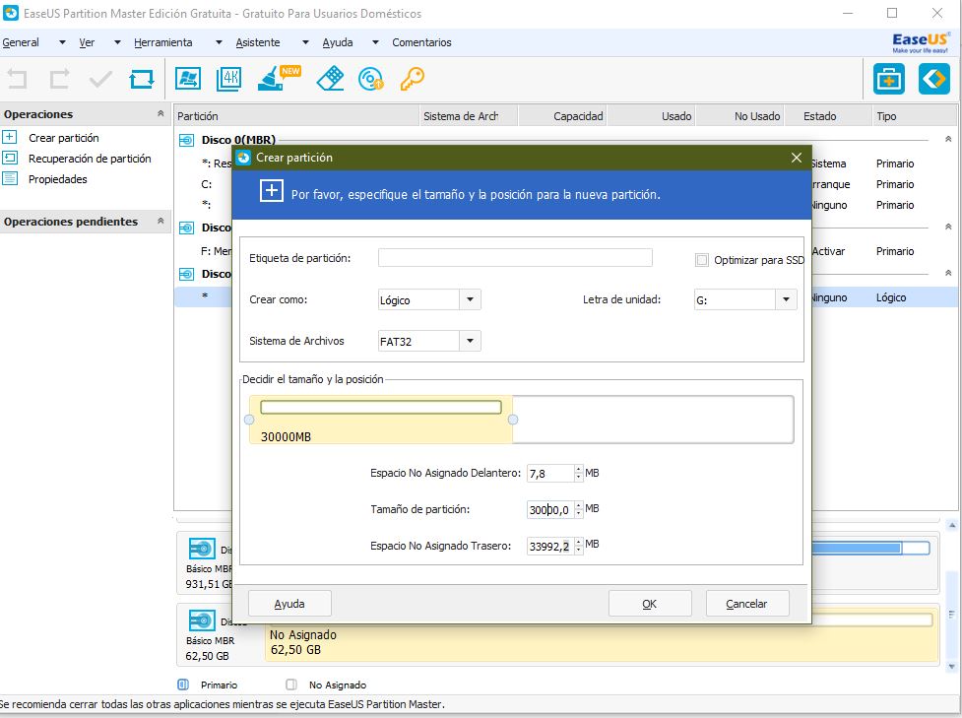Click the Ayuda button in the dialog

click(x=289, y=604)
